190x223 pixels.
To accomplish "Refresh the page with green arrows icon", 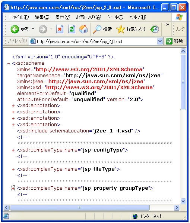I will coord(72,29).
